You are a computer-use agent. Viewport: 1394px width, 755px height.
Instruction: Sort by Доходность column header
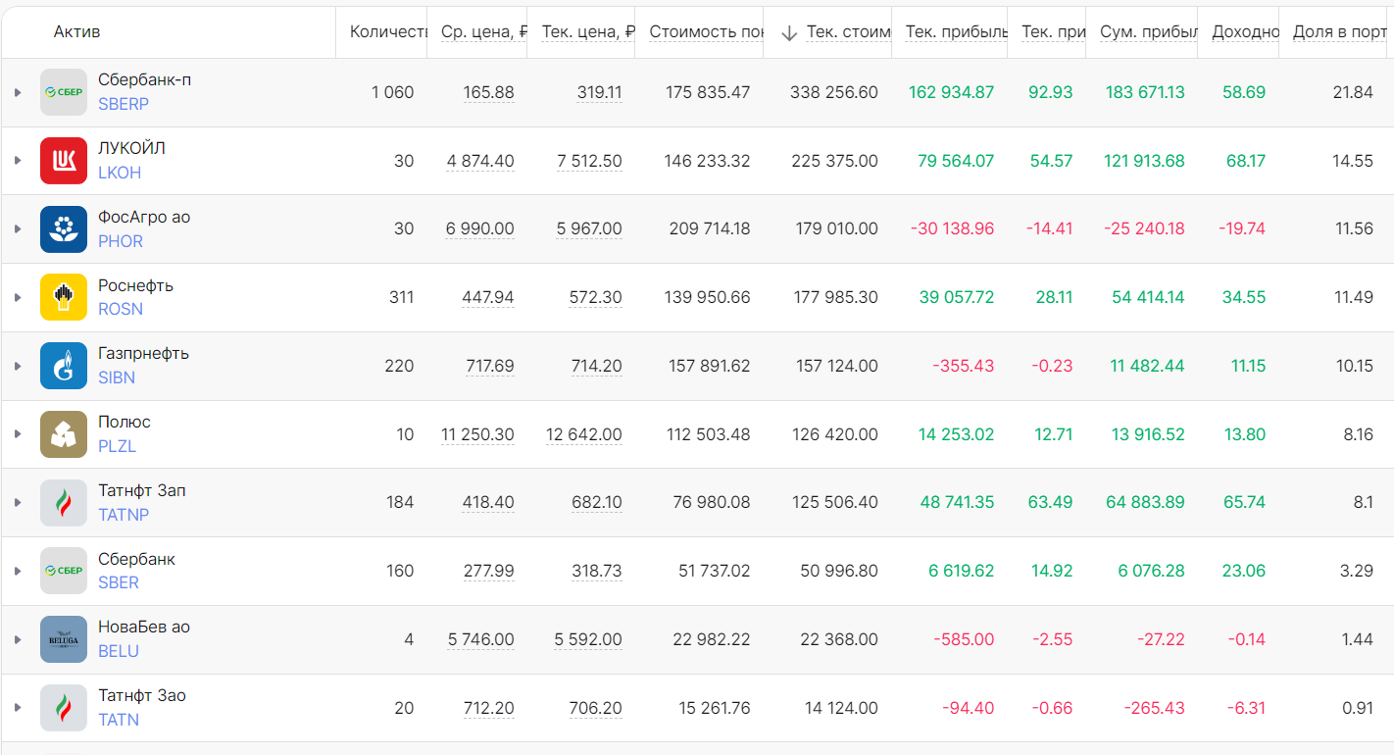(1245, 32)
